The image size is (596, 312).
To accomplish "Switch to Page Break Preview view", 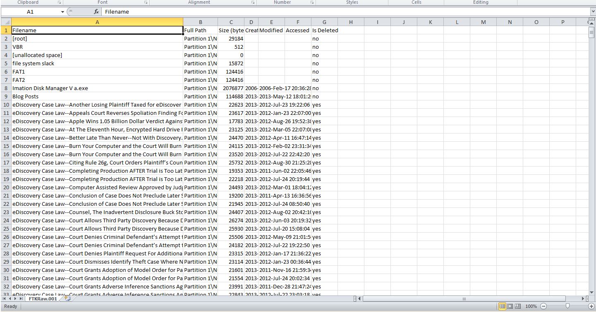I will click(517, 306).
